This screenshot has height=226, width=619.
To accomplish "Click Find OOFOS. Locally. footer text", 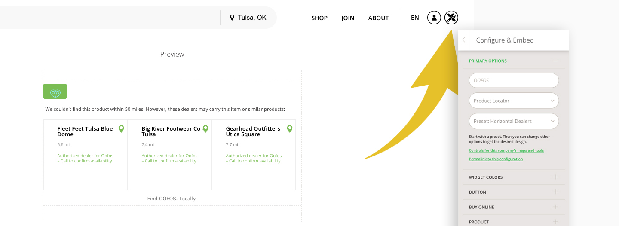I will click(172, 199).
